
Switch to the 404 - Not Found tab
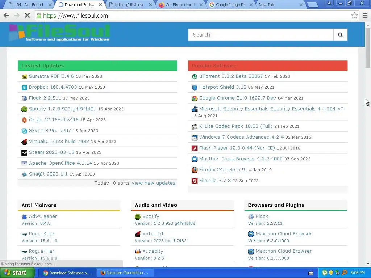(29, 5)
